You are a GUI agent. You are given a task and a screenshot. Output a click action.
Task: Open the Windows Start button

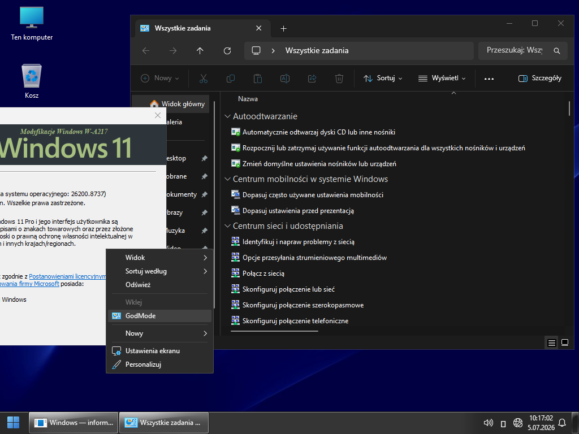14,423
